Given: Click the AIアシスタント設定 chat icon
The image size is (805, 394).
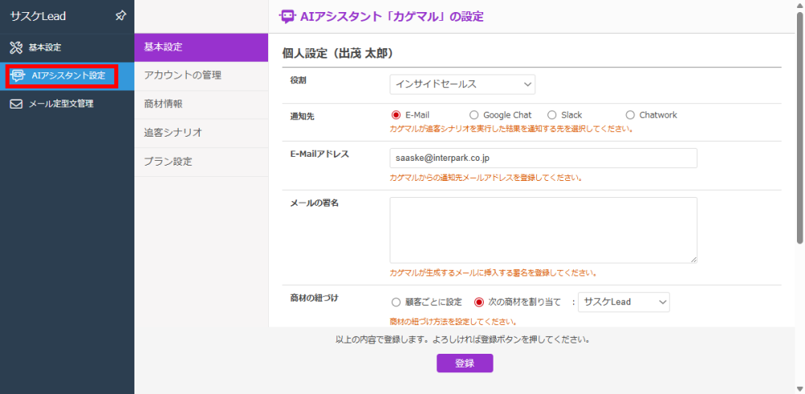Looking at the screenshot, I should 17,76.
